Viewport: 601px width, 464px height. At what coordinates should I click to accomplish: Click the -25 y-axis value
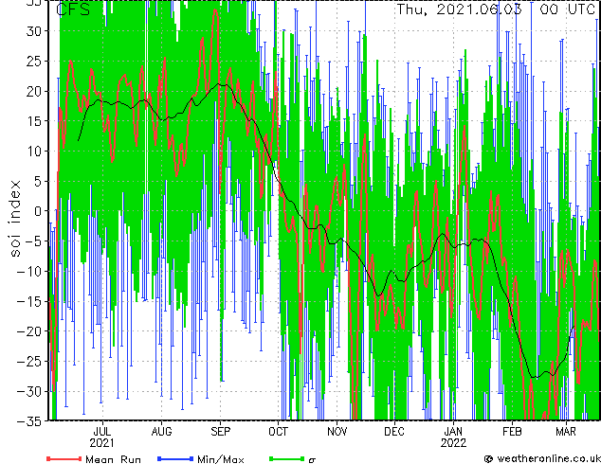28,361
